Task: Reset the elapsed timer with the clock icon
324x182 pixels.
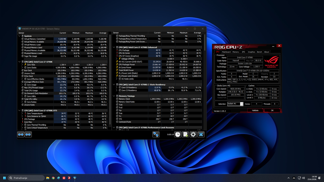Action: 178,134
